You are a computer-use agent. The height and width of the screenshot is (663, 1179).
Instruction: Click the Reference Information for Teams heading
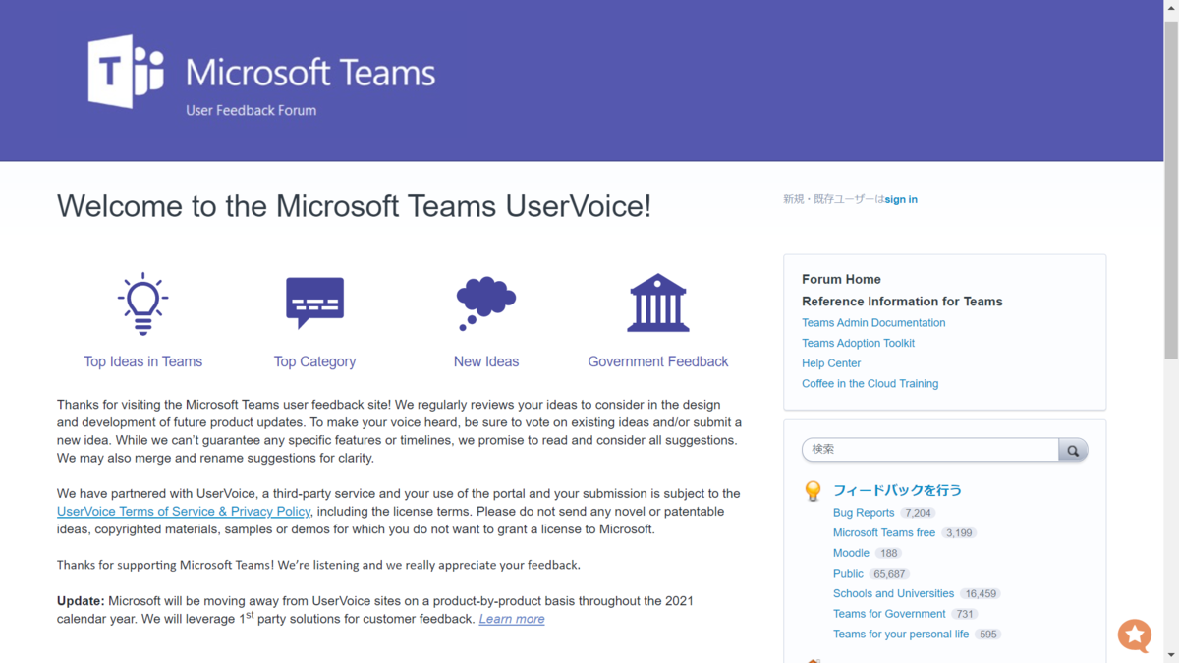[x=902, y=302]
